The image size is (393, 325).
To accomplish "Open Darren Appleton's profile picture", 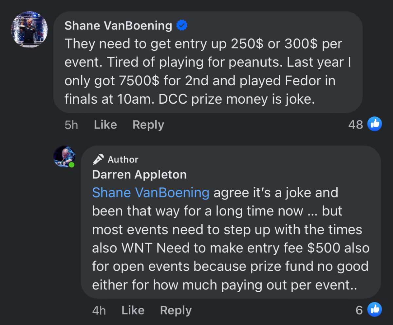I will point(64,156).
